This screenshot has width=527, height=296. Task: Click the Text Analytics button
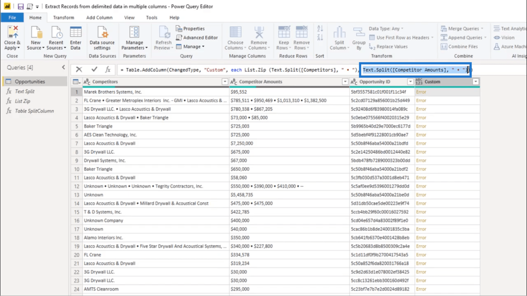click(510, 29)
